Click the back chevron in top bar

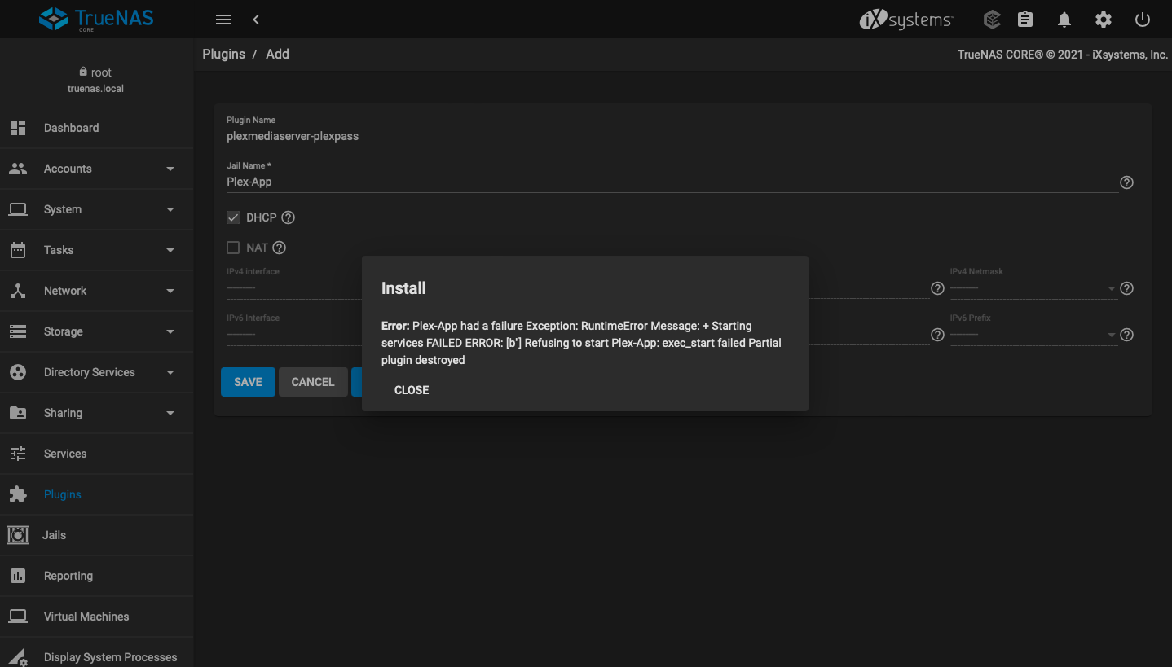click(256, 20)
